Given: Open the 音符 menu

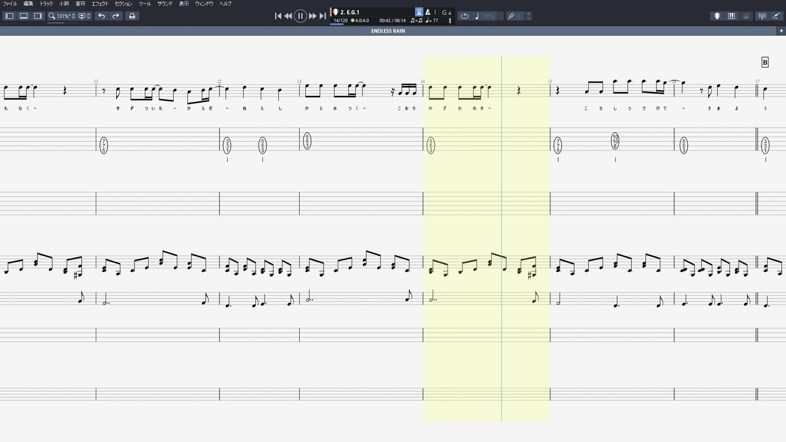Looking at the screenshot, I should pos(80,4).
